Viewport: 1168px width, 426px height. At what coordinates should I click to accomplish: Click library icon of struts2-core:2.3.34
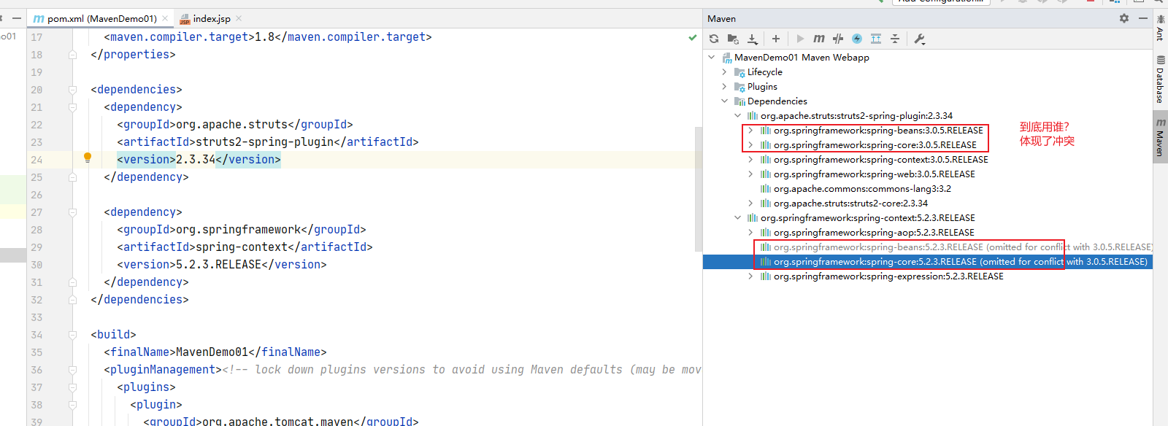coord(765,203)
